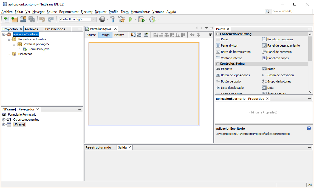314x188 pixels.
Task: Click the Open Project toolbar icon
Action: [23, 19]
